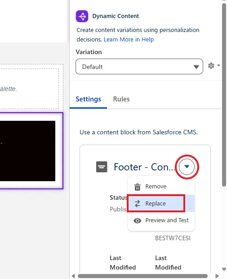
Task: Click the horizontal scrollbar thumb
Action: [x=142, y=276]
